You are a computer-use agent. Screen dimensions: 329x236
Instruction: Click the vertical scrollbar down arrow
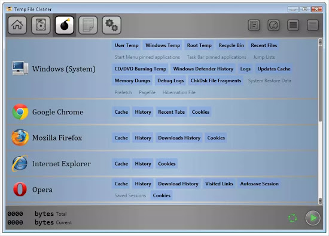320,201
